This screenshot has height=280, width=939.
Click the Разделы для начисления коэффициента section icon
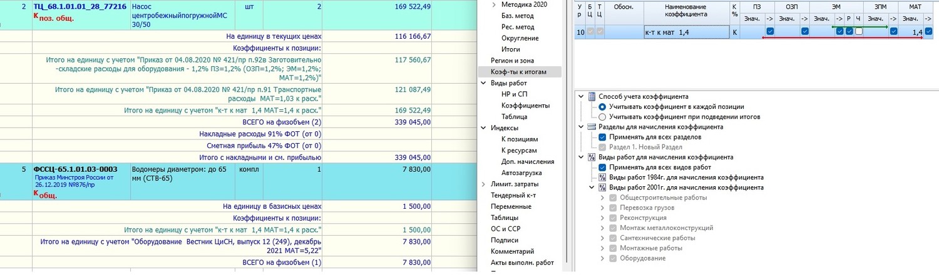[592, 127]
